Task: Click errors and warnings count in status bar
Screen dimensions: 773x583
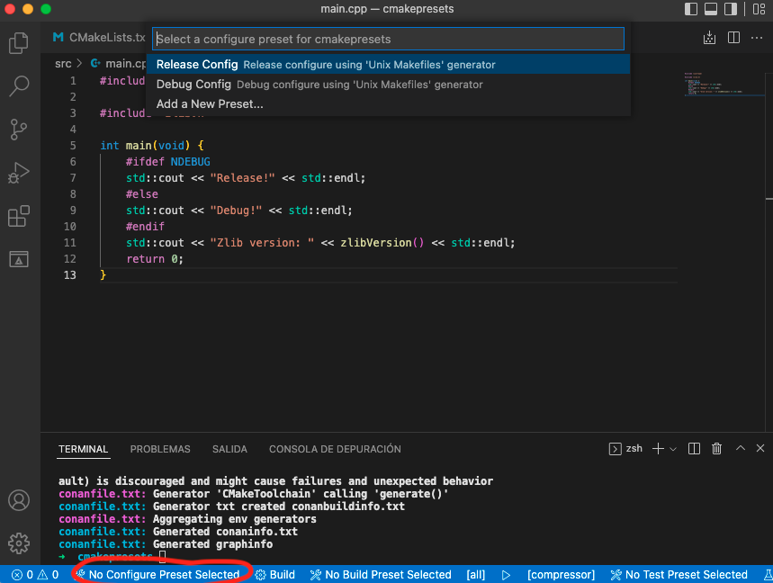Action: 35,575
